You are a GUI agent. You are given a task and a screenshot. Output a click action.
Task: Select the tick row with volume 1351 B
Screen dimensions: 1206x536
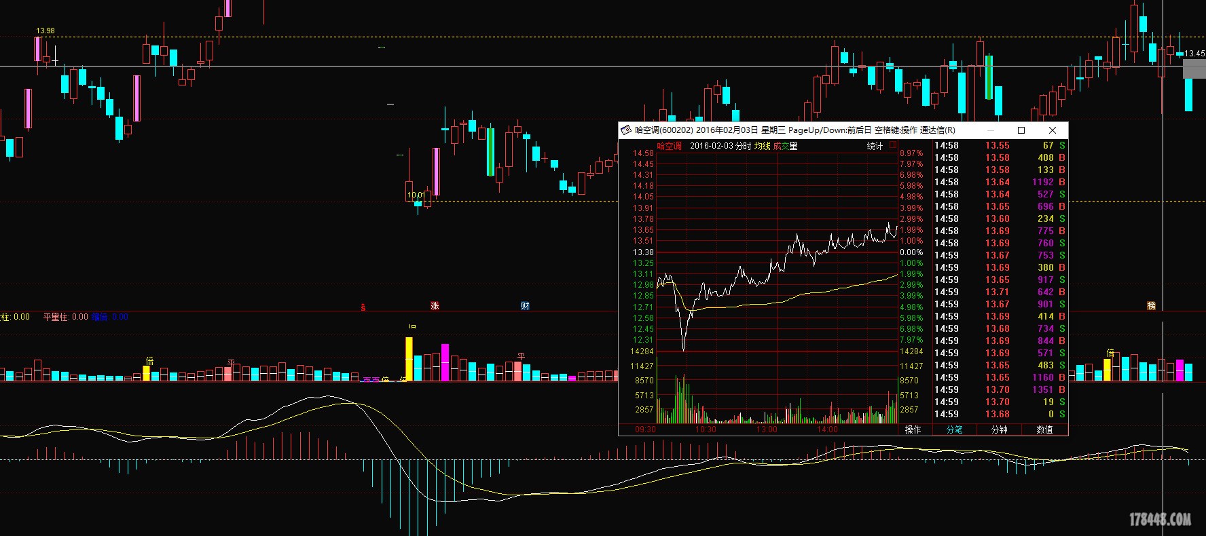(1000, 389)
